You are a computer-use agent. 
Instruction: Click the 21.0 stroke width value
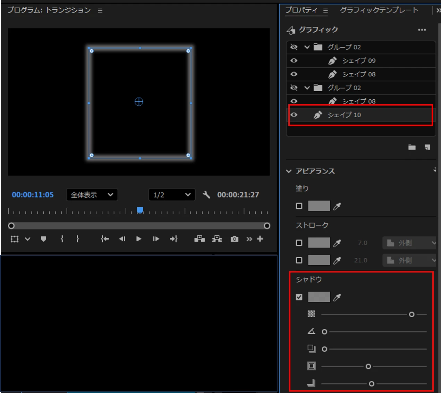[x=361, y=260]
